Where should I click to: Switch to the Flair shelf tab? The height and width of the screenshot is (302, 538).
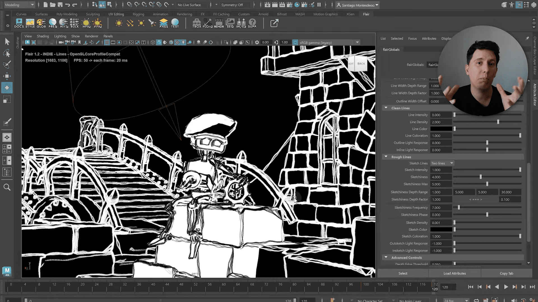(x=366, y=14)
